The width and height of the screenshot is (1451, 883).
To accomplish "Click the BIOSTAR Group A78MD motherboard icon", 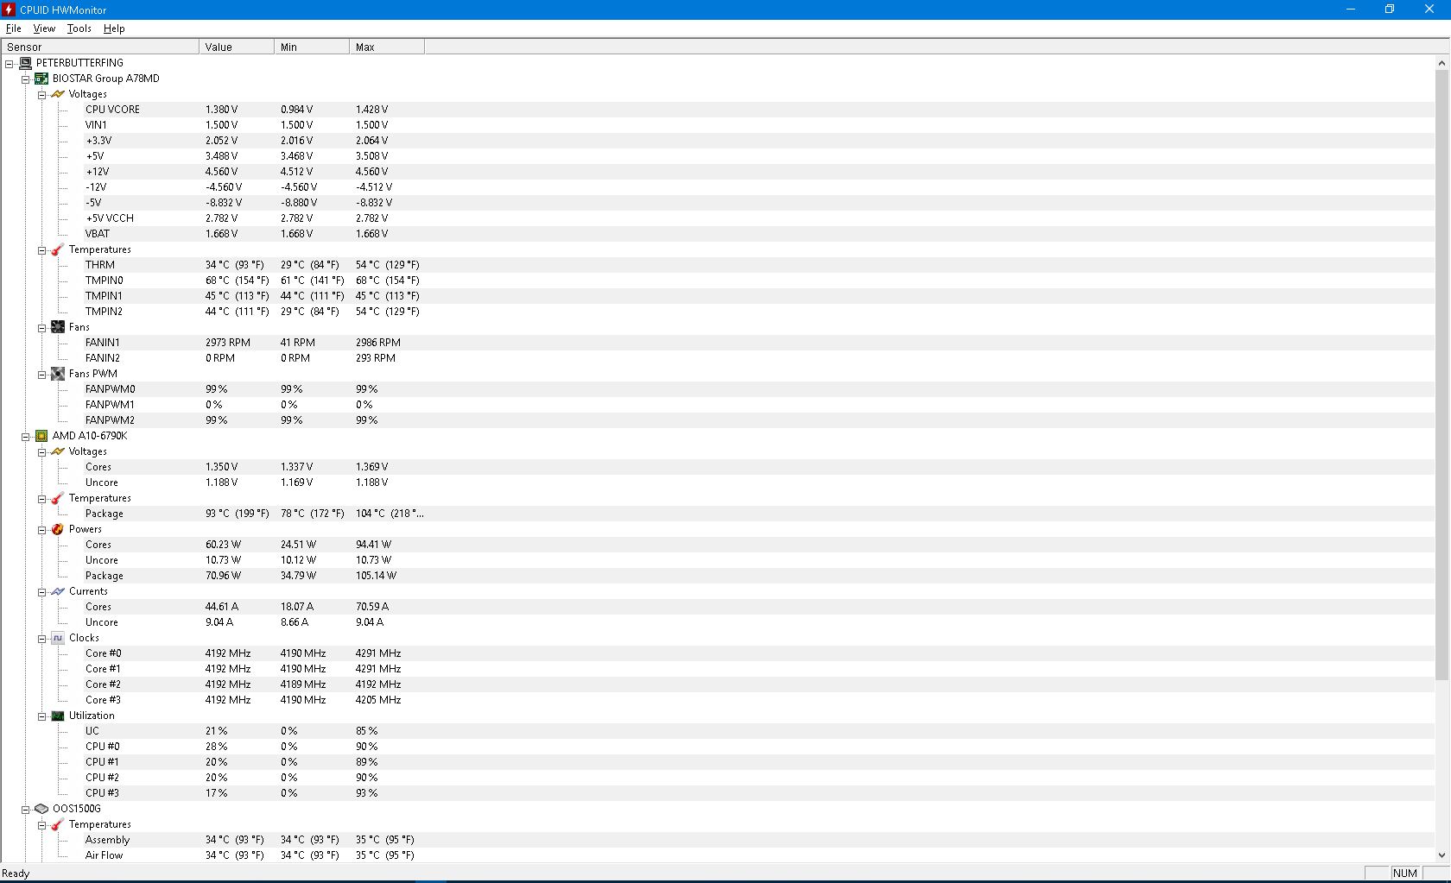I will point(41,79).
